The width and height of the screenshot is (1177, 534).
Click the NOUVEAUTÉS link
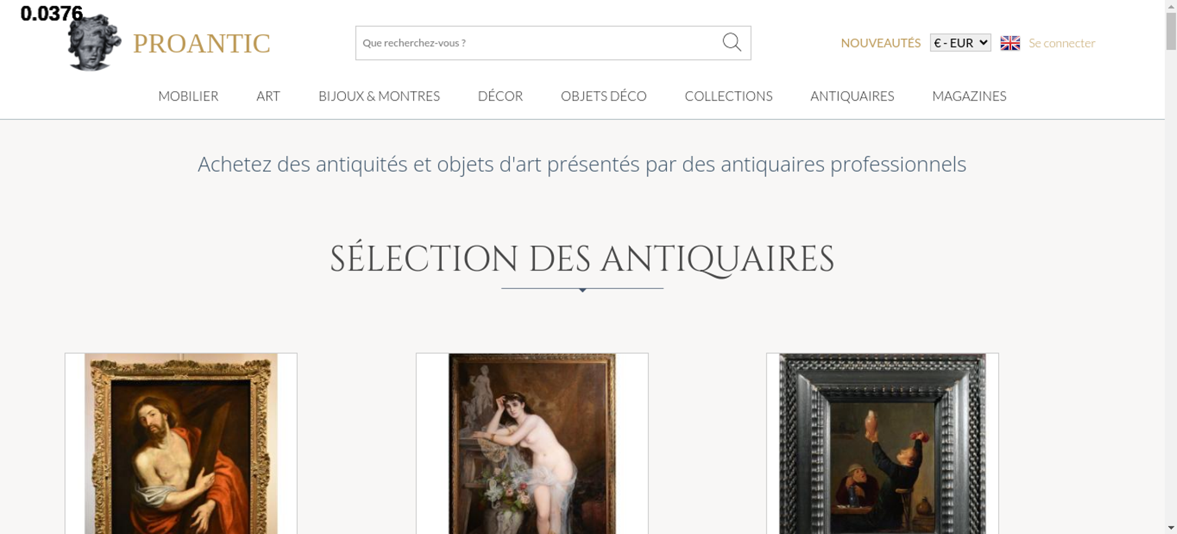(x=880, y=43)
